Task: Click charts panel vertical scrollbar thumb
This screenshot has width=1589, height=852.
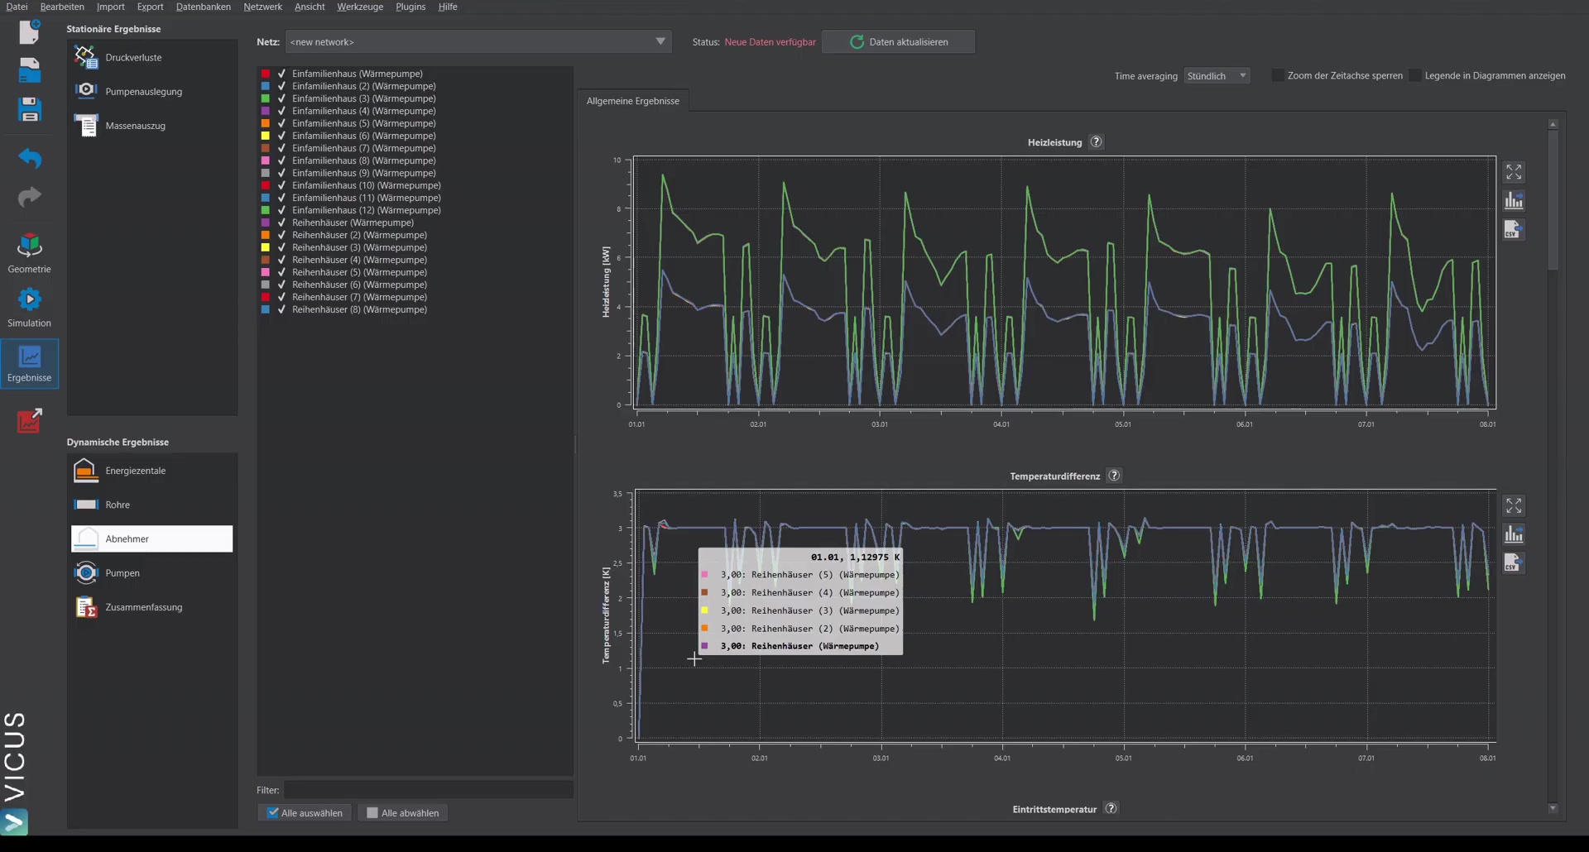Action: (1553, 199)
